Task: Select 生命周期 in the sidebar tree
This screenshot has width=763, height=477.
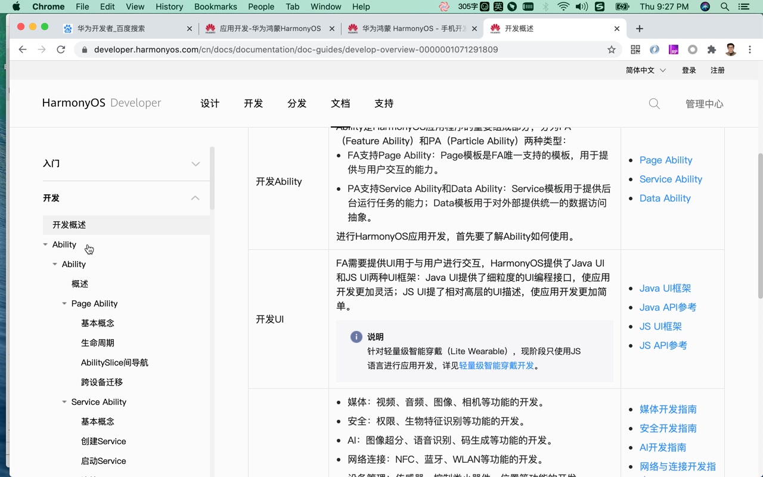Action: point(98,343)
